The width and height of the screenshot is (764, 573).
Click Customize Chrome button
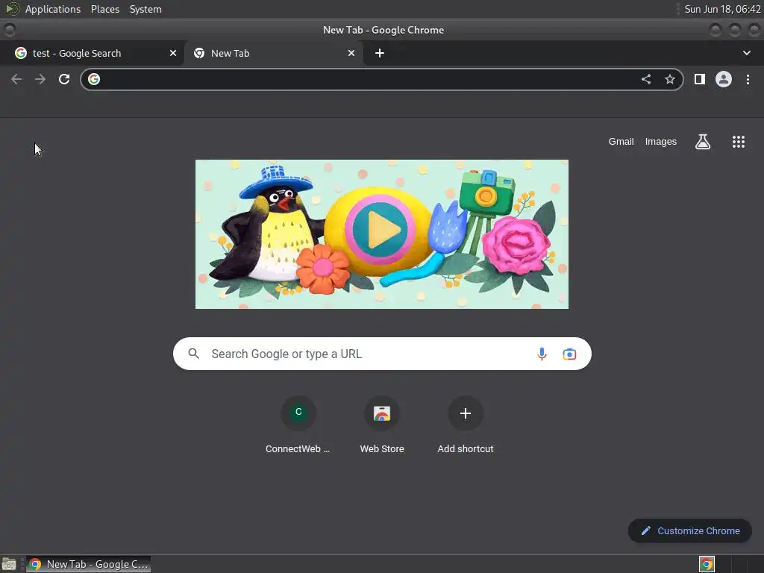tap(690, 531)
